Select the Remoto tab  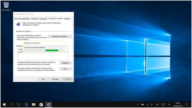(x=67, y=19)
